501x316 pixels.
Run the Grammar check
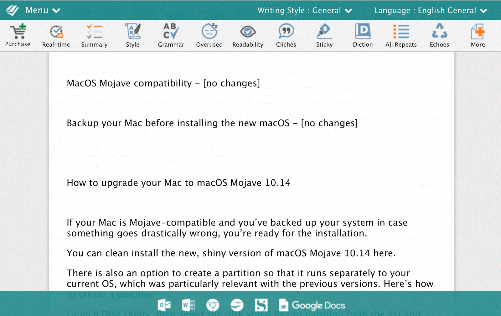tap(171, 35)
